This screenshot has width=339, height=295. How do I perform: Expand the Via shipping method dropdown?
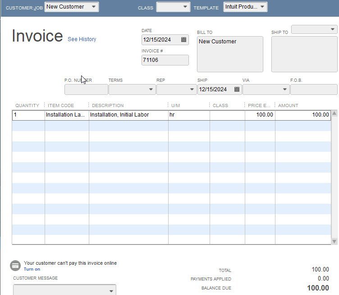[284, 89]
